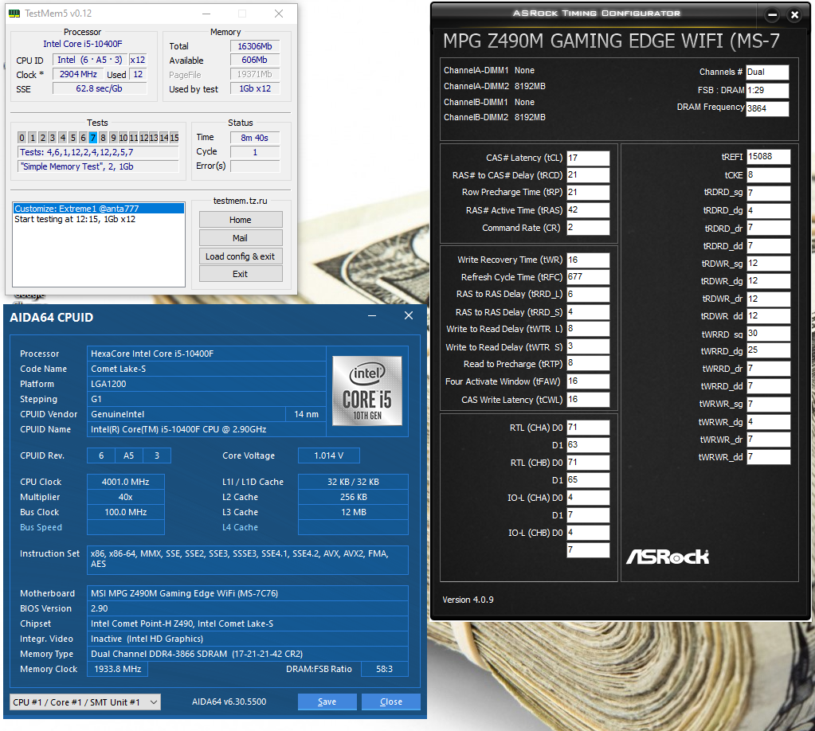815x731 pixels.
Task: Click the tWRRD_sg value field showing 30
Action: pos(768,334)
